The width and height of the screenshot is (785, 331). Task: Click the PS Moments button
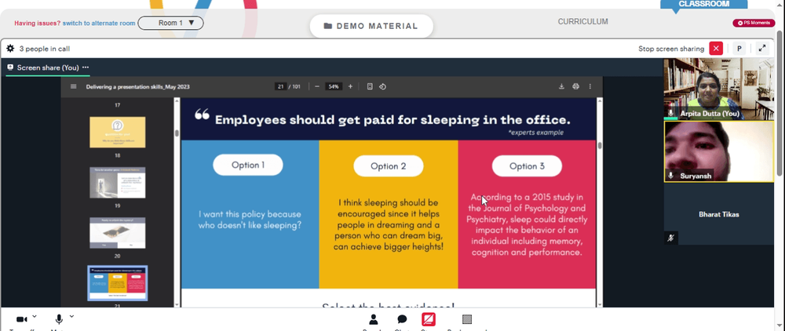pyautogui.click(x=754, y=23)
